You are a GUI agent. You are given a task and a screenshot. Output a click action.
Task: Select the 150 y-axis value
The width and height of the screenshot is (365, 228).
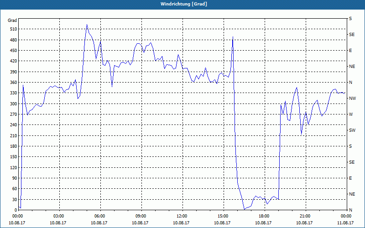coord(14,157)
